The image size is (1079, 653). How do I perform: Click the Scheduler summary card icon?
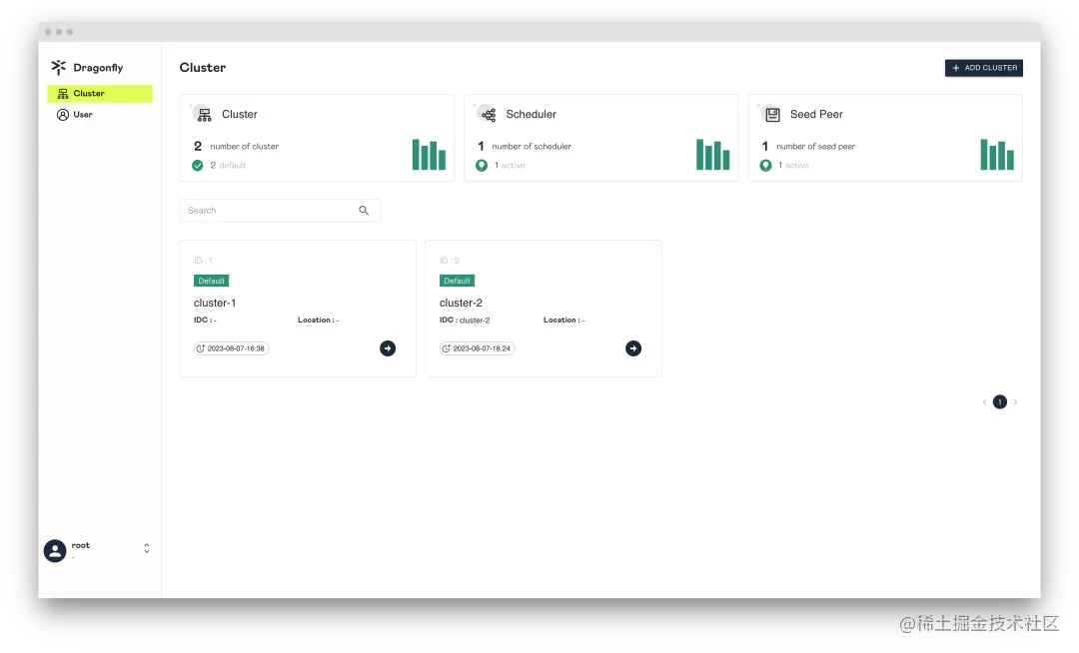pos(488,115)
